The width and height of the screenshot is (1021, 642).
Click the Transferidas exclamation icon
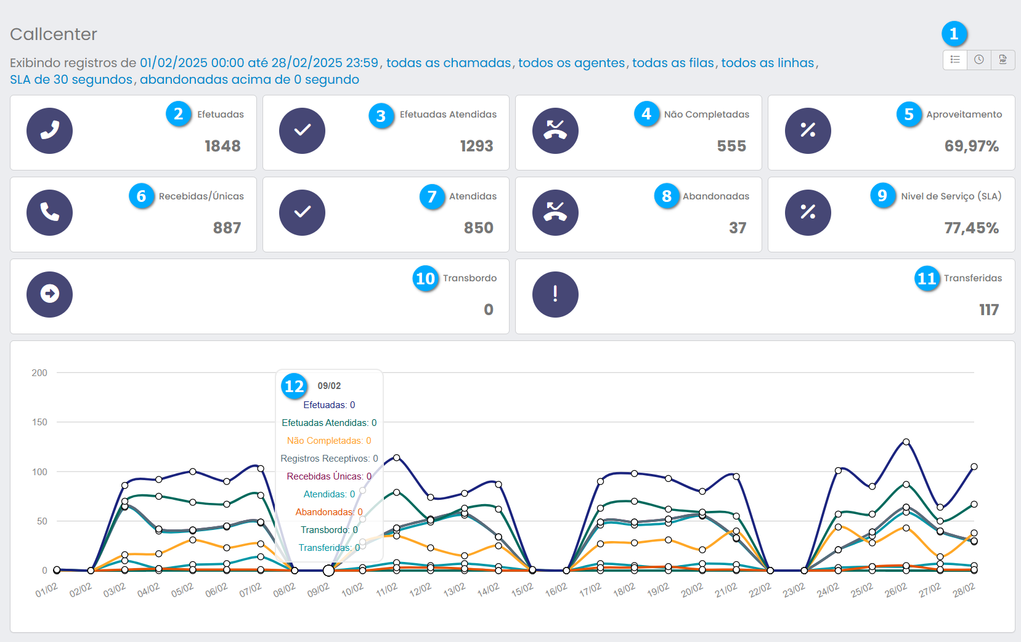(555, 294)
